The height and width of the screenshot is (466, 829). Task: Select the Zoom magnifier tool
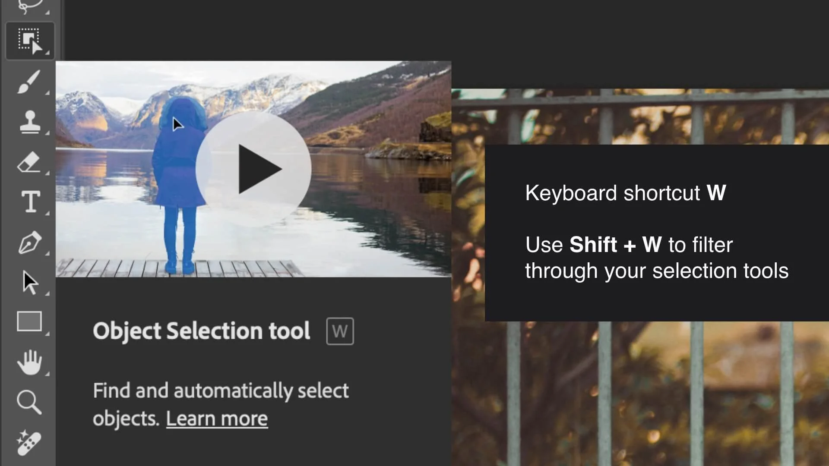(29, 402)
